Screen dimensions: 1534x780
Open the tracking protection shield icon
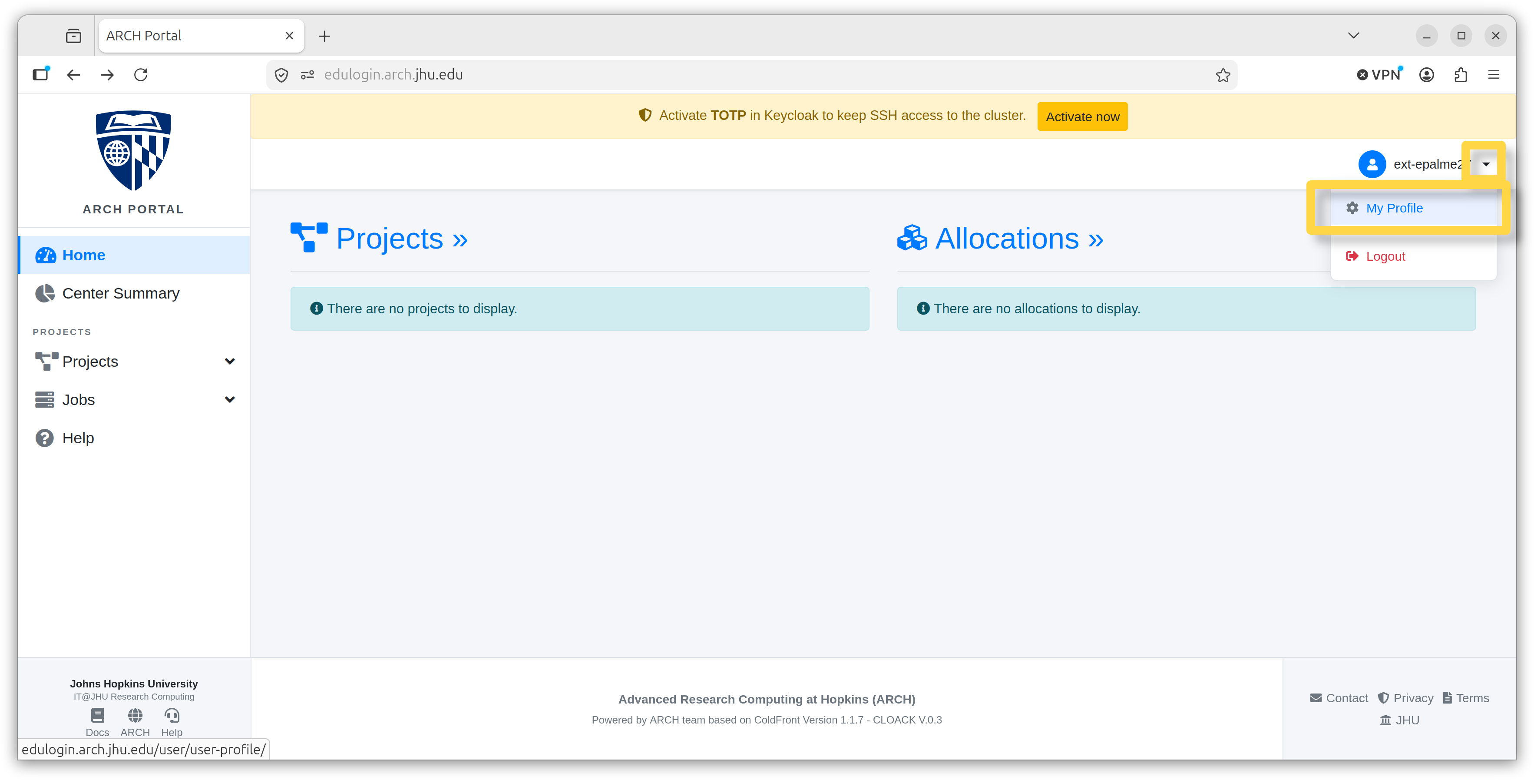(x=281, y=75)
